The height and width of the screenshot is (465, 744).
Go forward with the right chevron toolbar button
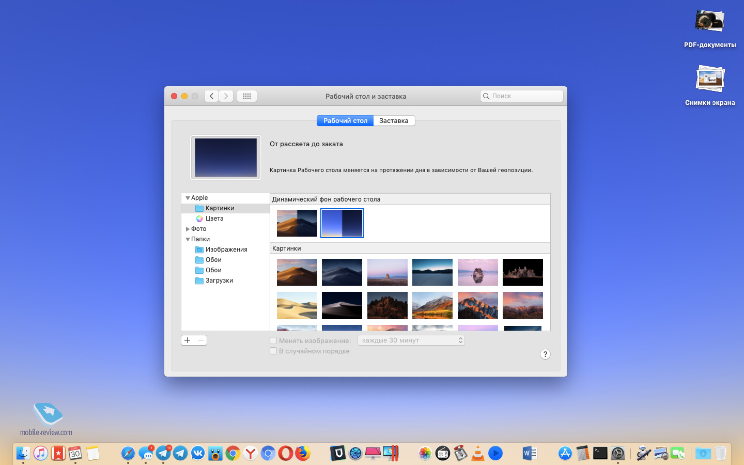point(226,96)
